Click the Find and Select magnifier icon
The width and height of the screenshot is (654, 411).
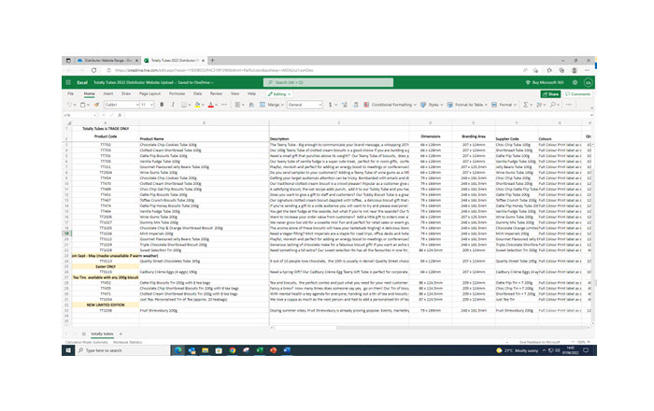pyautogui.click(x=553, y=105)
